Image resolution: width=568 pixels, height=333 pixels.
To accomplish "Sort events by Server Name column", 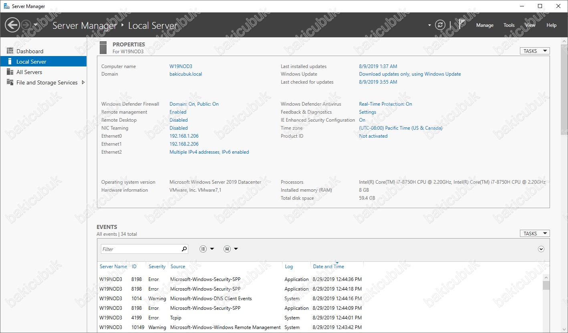I will [113, 267].
